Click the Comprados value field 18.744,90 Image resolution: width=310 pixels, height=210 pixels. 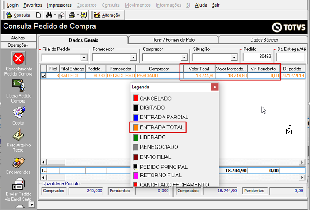(220, 191)
